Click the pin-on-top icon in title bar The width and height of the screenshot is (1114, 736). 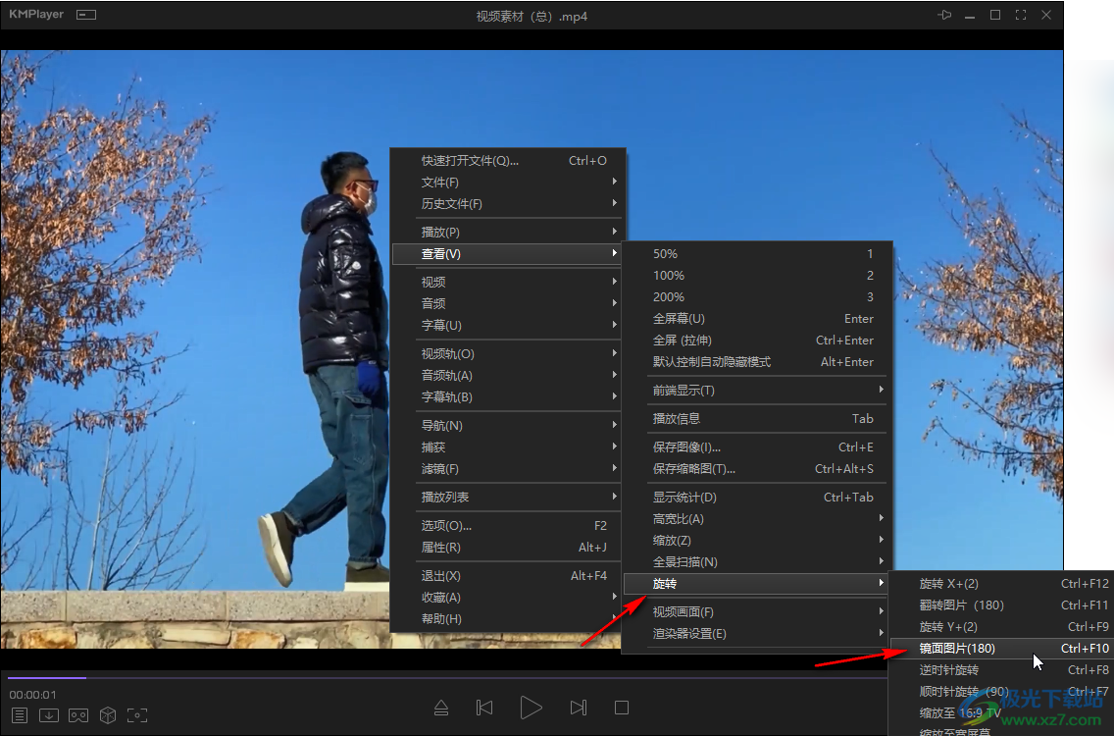944,15
